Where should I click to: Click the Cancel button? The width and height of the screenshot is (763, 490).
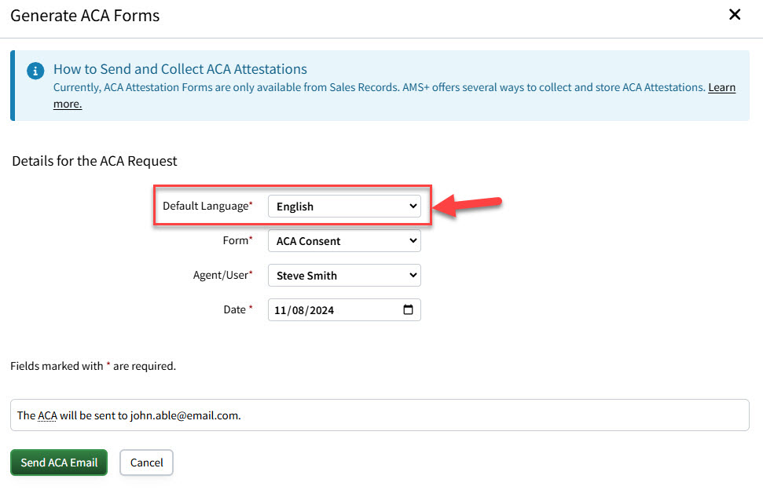(x=146, y=463)
